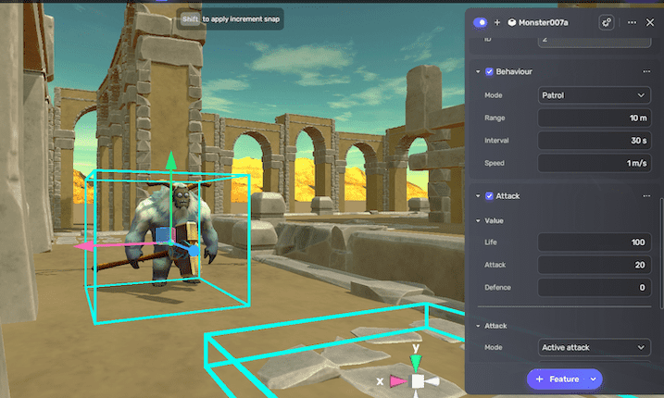The width and height of the screenshot is (664, 398).
Task: Disable the Behaviour checkbox
Action: (x=490, y=71)
